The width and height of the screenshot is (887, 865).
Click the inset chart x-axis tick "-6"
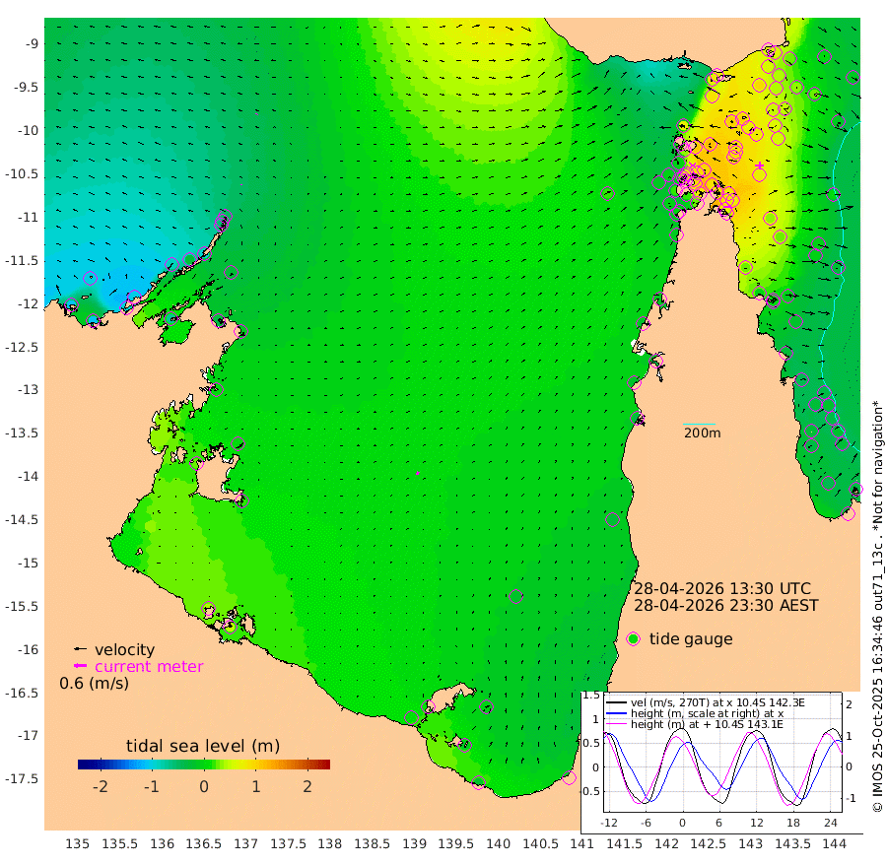646,823
